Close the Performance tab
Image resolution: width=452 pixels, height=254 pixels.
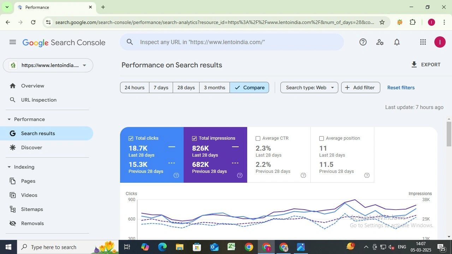click(x=90, y=7)
